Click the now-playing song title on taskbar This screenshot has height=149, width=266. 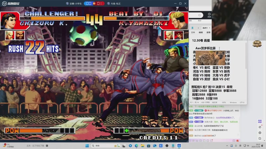pyautogui.click(x=36, y=146)
